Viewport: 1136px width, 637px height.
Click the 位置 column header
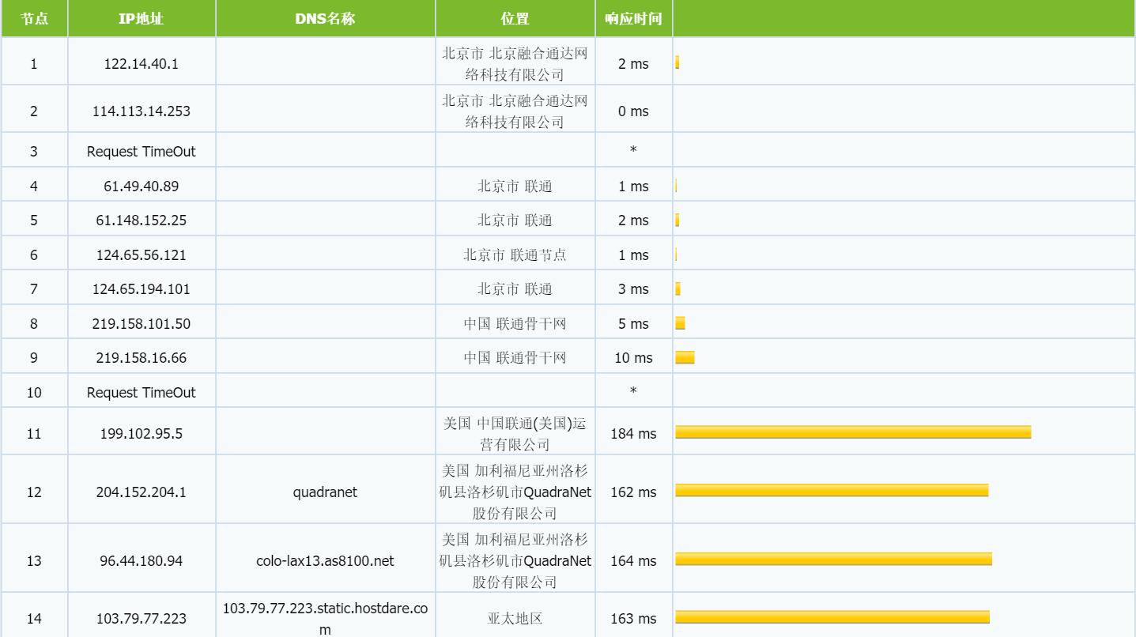point(515,19)
